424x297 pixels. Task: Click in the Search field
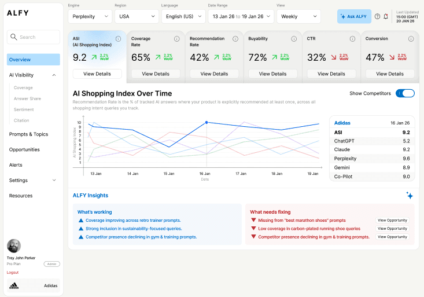[33, 37]
